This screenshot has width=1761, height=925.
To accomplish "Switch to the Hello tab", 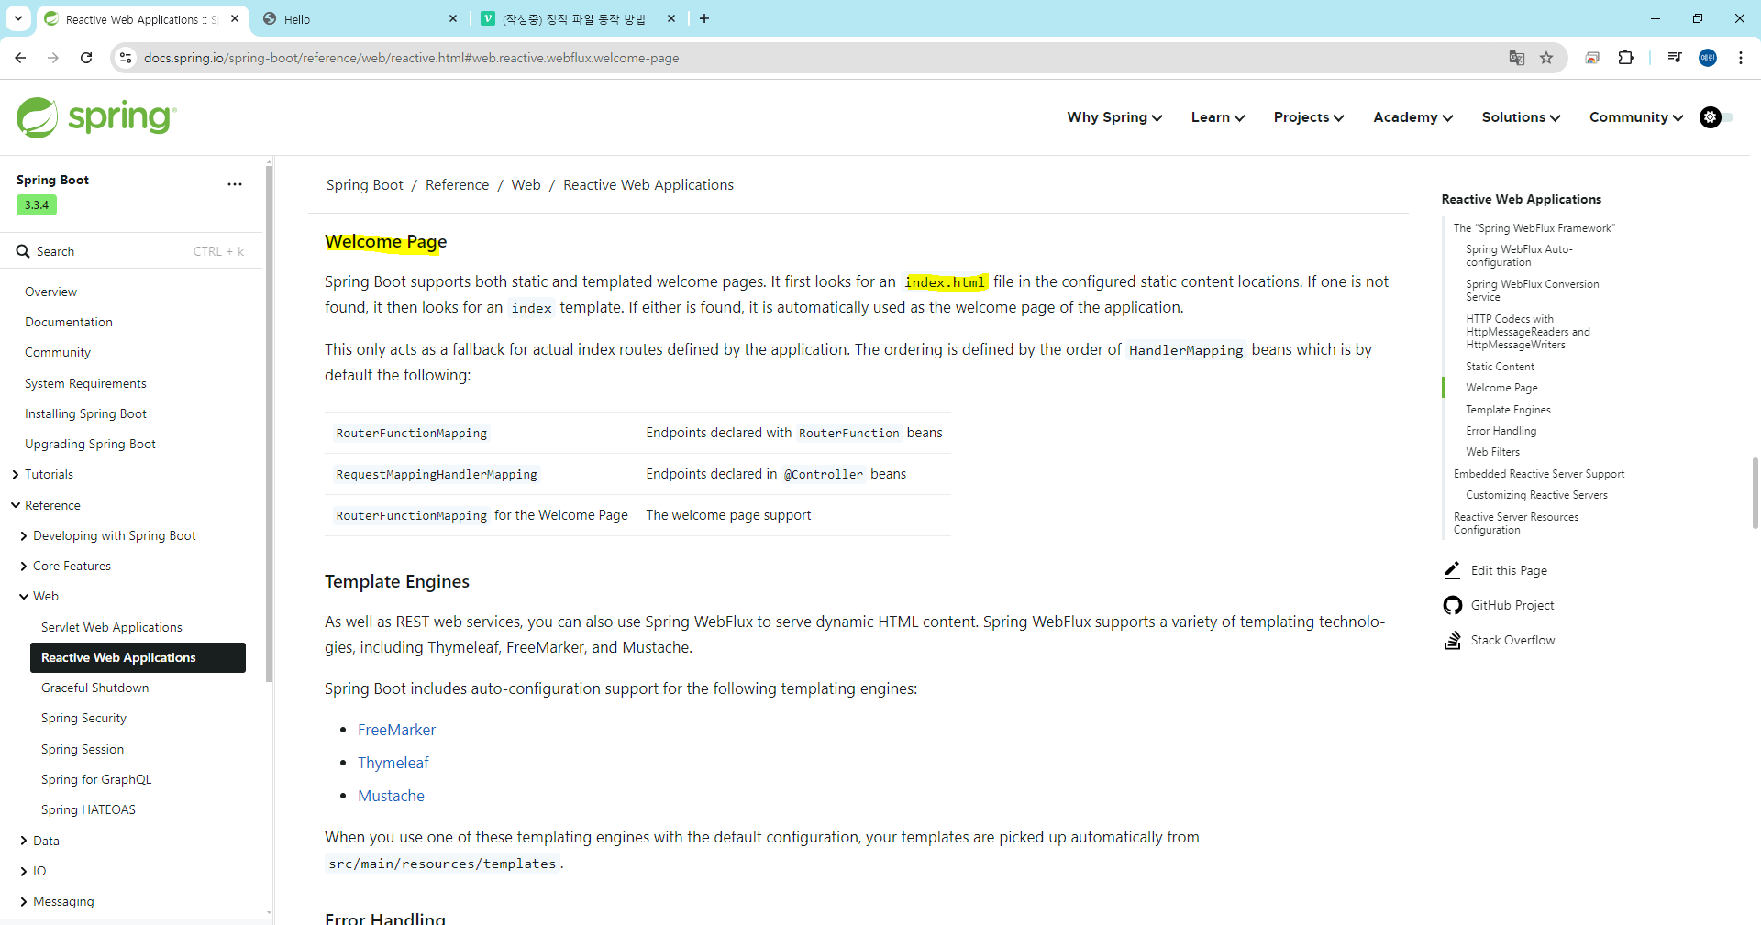I will (360, 18).
